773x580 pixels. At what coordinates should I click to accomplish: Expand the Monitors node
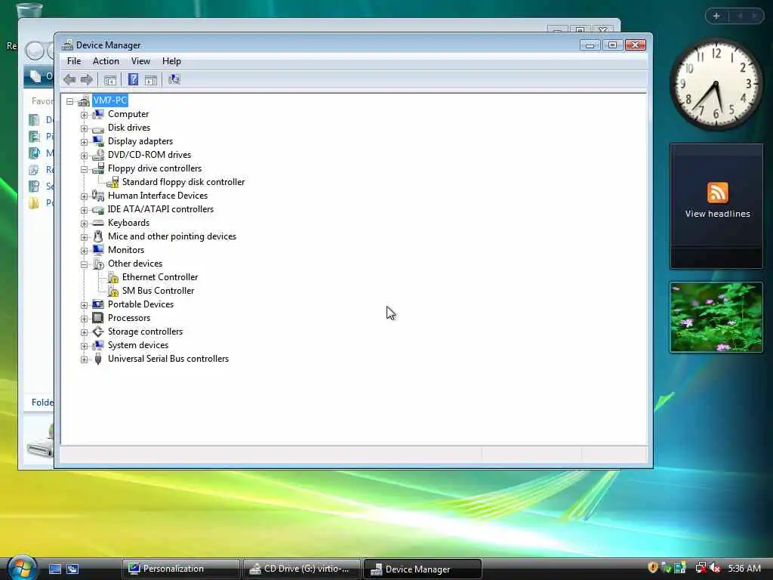click(85, 251)
